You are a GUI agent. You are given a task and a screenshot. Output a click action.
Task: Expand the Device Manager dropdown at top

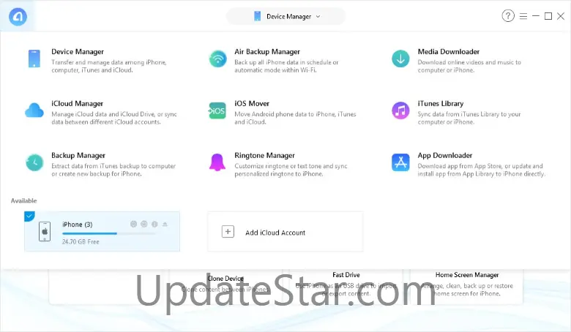pyautogui.click(x=285, y=16)
